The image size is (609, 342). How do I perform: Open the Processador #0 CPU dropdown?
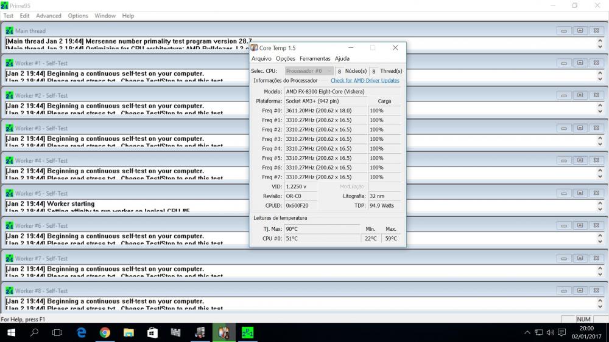tap(309, 71)
